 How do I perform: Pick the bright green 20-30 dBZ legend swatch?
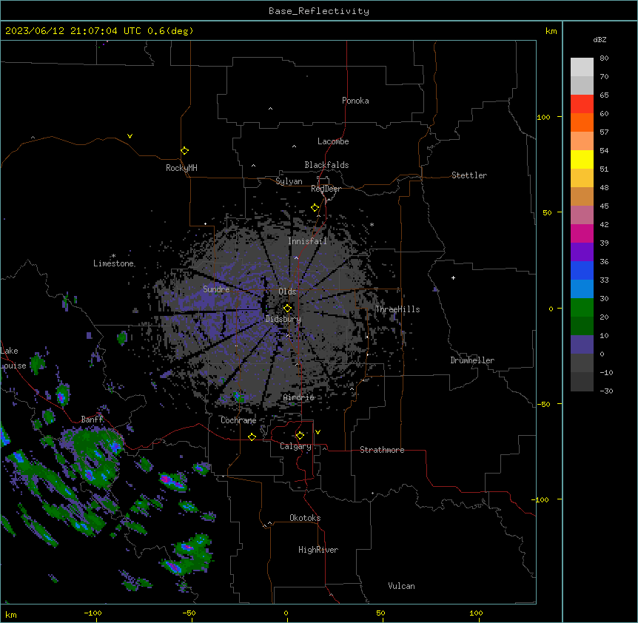click(582, 308)
